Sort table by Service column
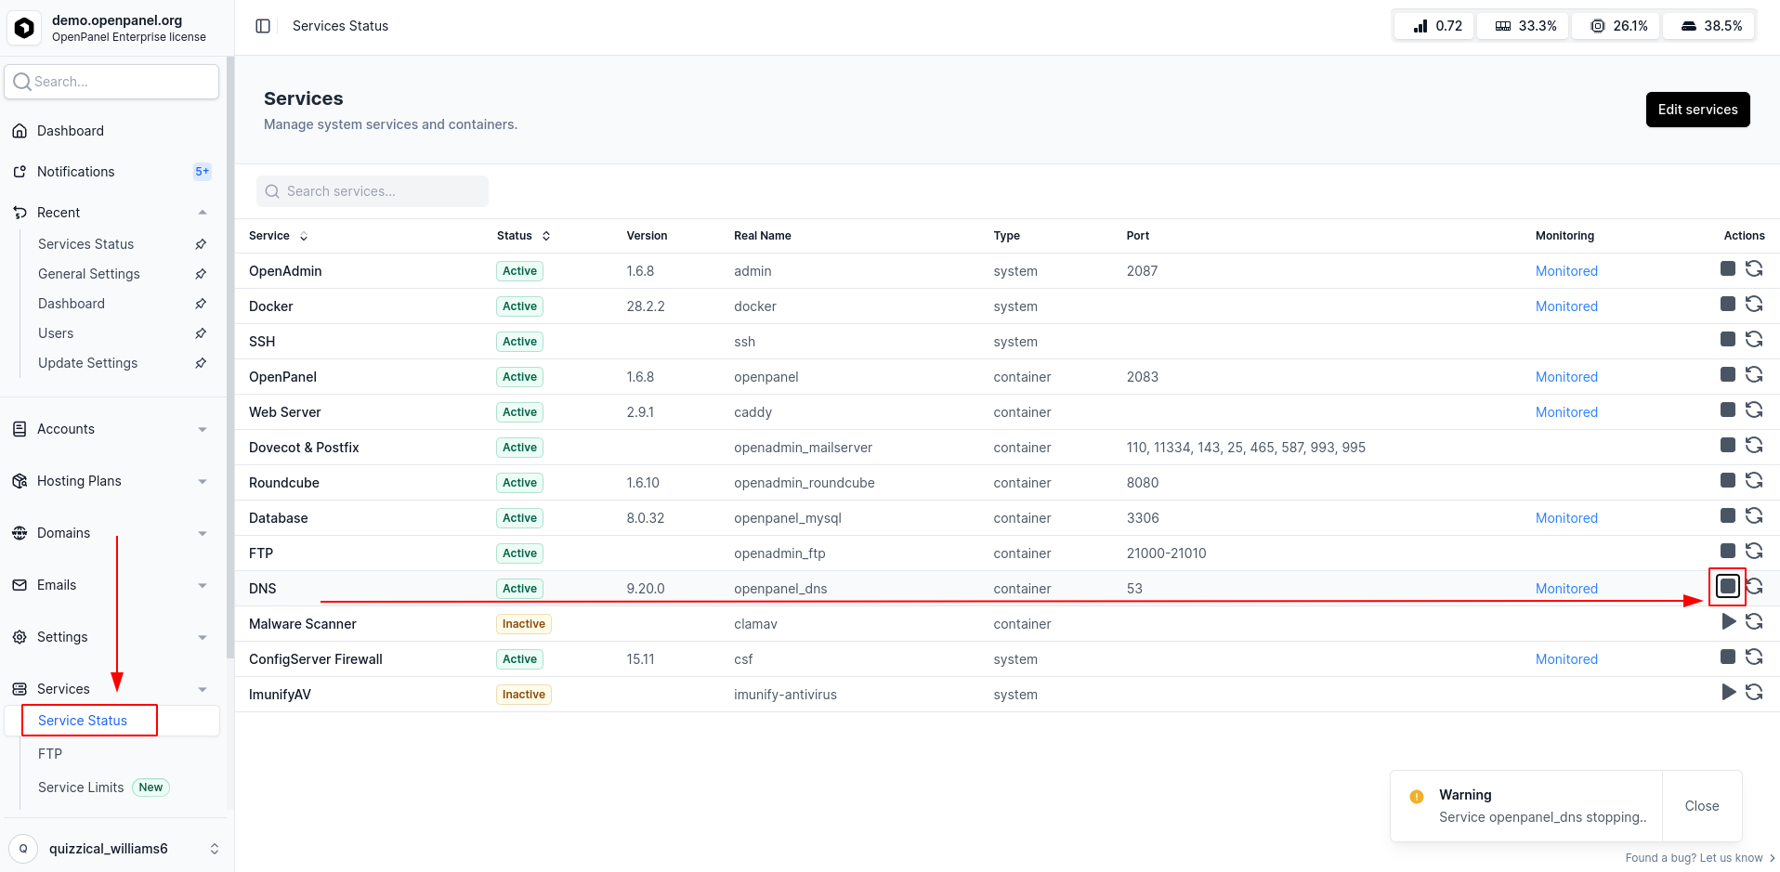Image resolution: width=1780 pixels, height=872 pixels. pyautogui.click(x=278, y=236)
